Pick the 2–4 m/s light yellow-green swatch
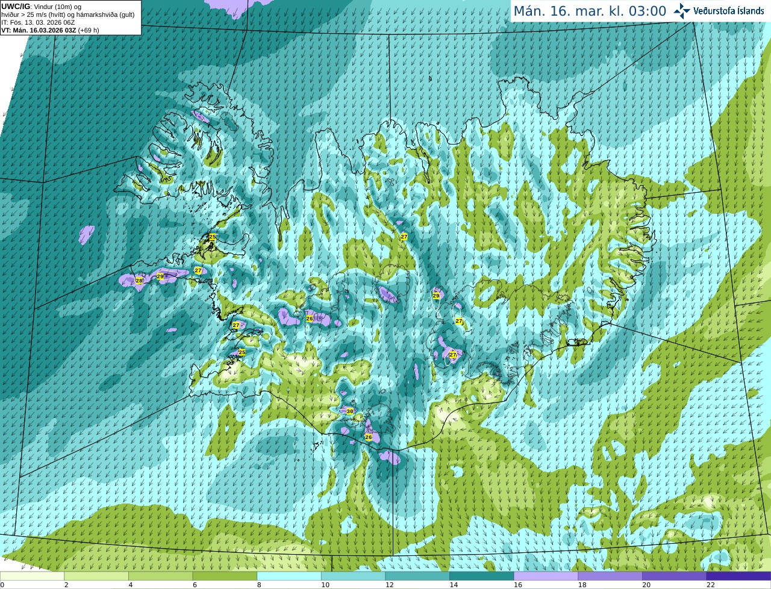771x589 pixels. pos(96,576)
